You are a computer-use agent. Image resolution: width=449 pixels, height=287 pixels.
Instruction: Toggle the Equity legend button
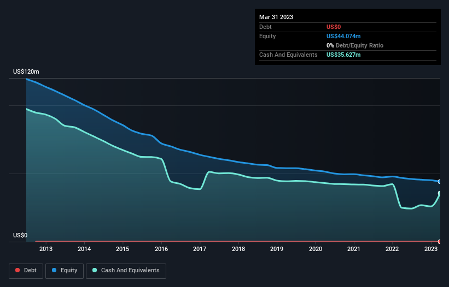tap(65, 271)
